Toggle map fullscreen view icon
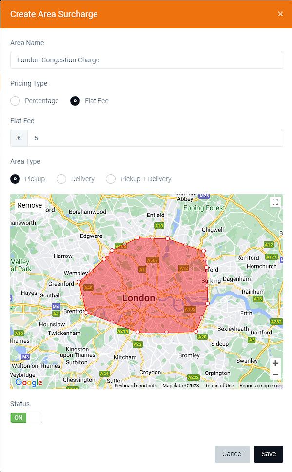 [275, 202]
